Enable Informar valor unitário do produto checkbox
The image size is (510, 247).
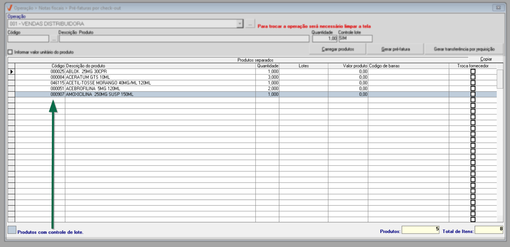[10, 52]
